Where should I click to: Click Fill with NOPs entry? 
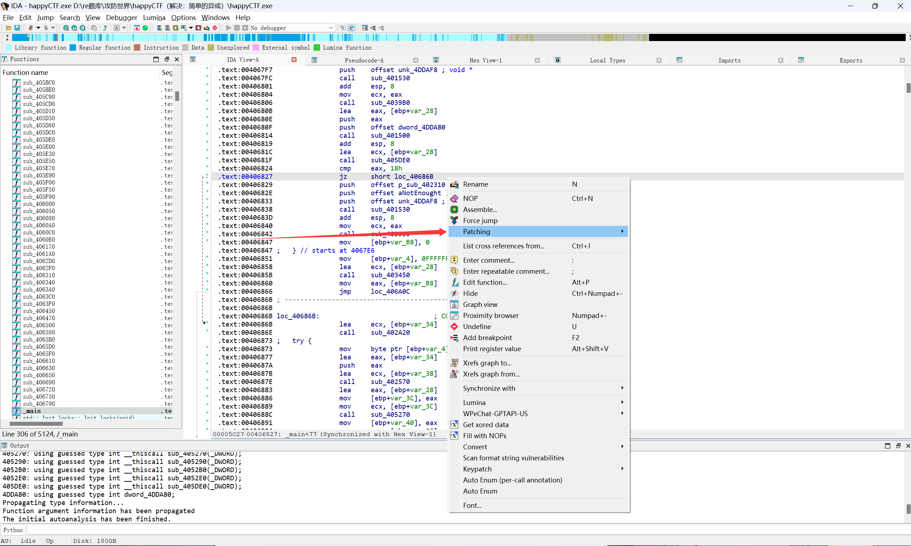coord(484,436)
